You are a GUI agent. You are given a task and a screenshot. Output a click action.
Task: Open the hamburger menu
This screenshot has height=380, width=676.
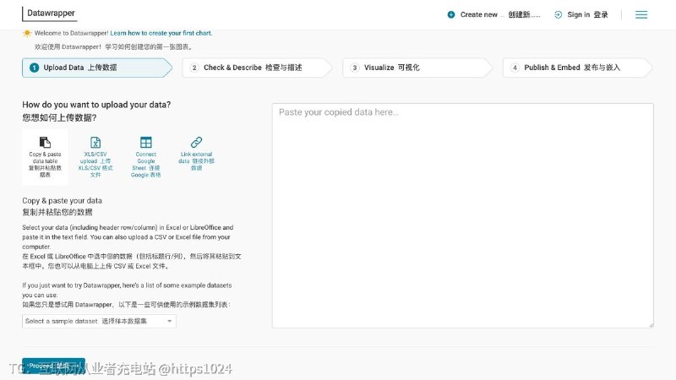coord(641,14)
